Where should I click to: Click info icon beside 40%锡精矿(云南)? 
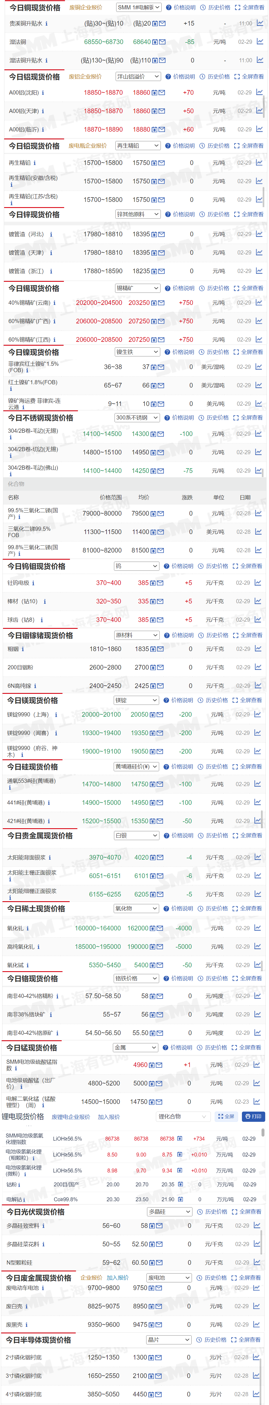54,303
